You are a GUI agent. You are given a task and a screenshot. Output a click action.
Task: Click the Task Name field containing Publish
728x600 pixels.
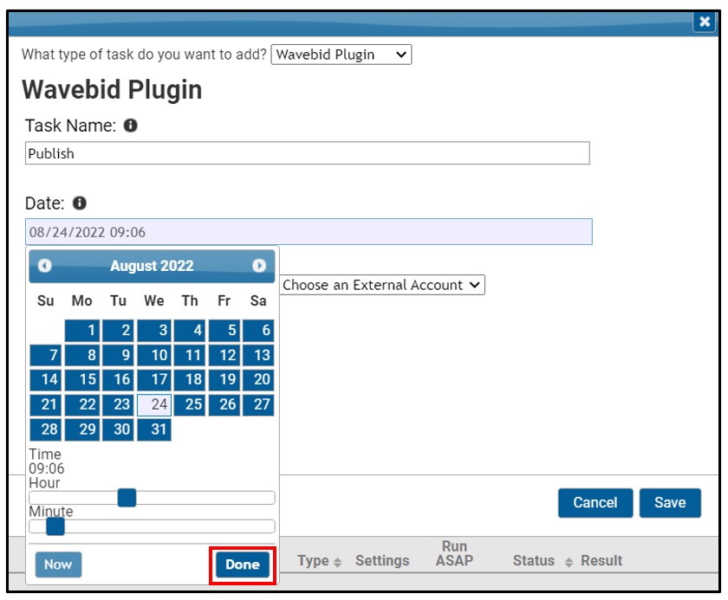click(x=308, y=153)
